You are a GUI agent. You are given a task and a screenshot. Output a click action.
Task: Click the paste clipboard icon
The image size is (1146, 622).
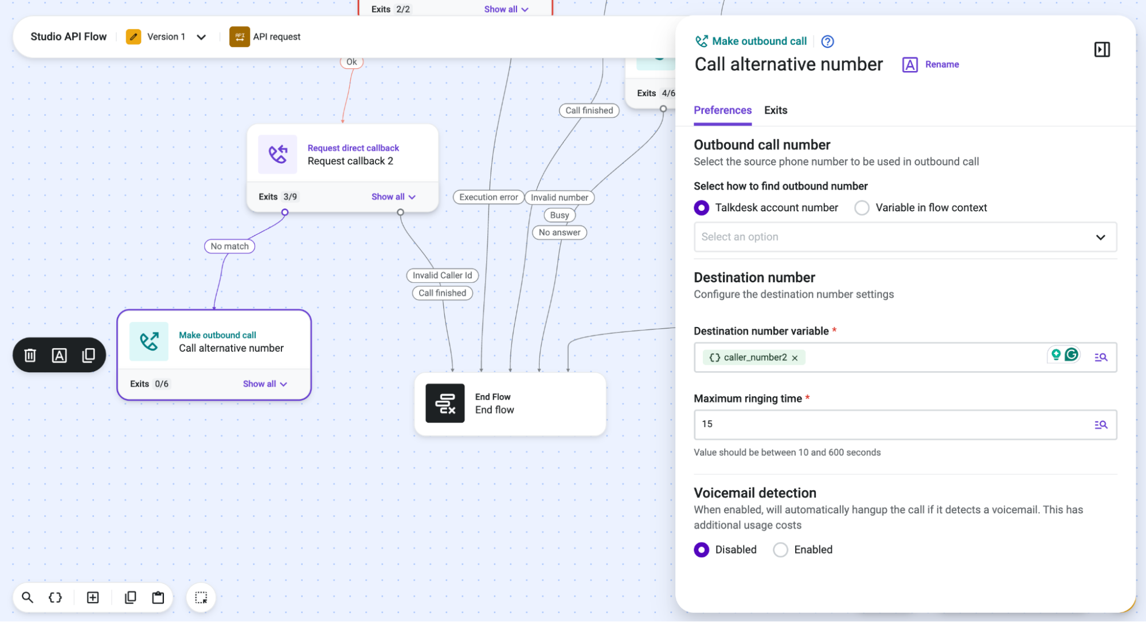(x=158, y=597)
